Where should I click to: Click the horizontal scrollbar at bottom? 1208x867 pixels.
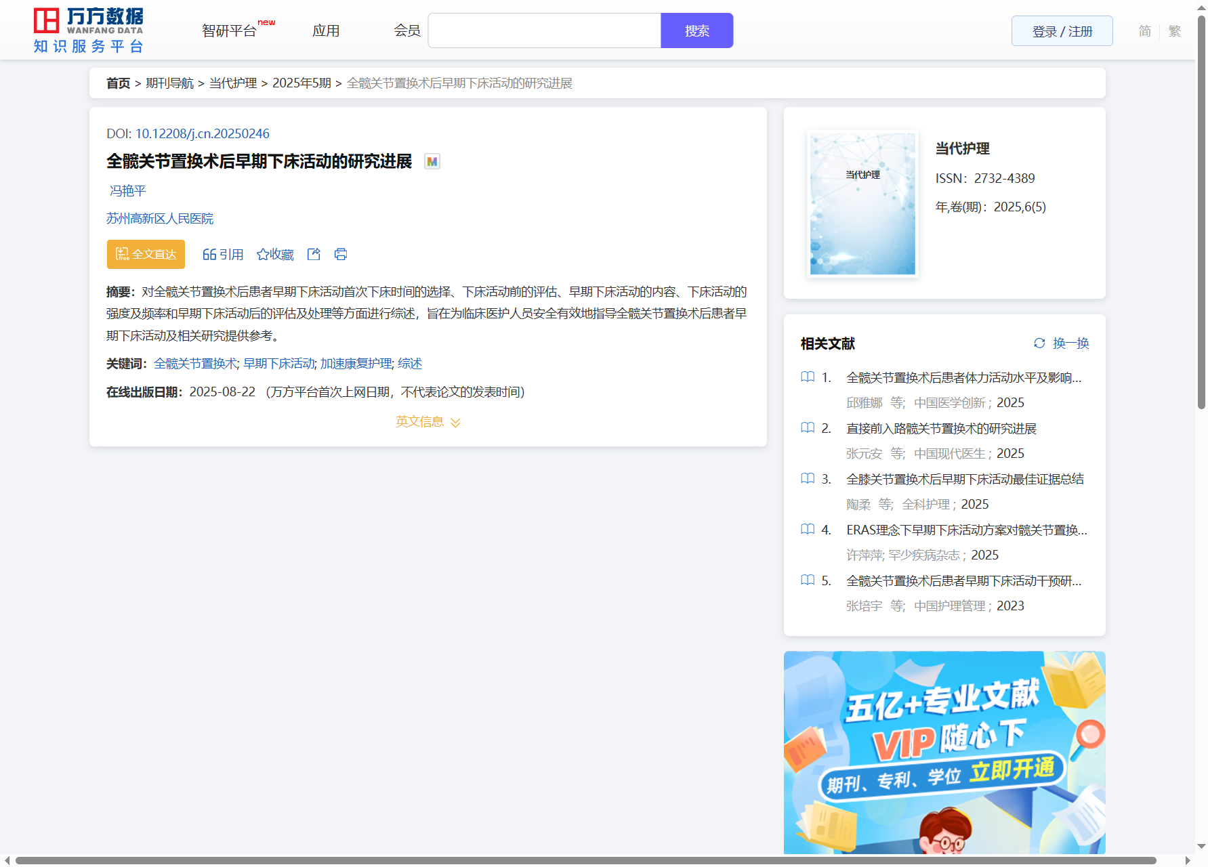pos(585,860)
